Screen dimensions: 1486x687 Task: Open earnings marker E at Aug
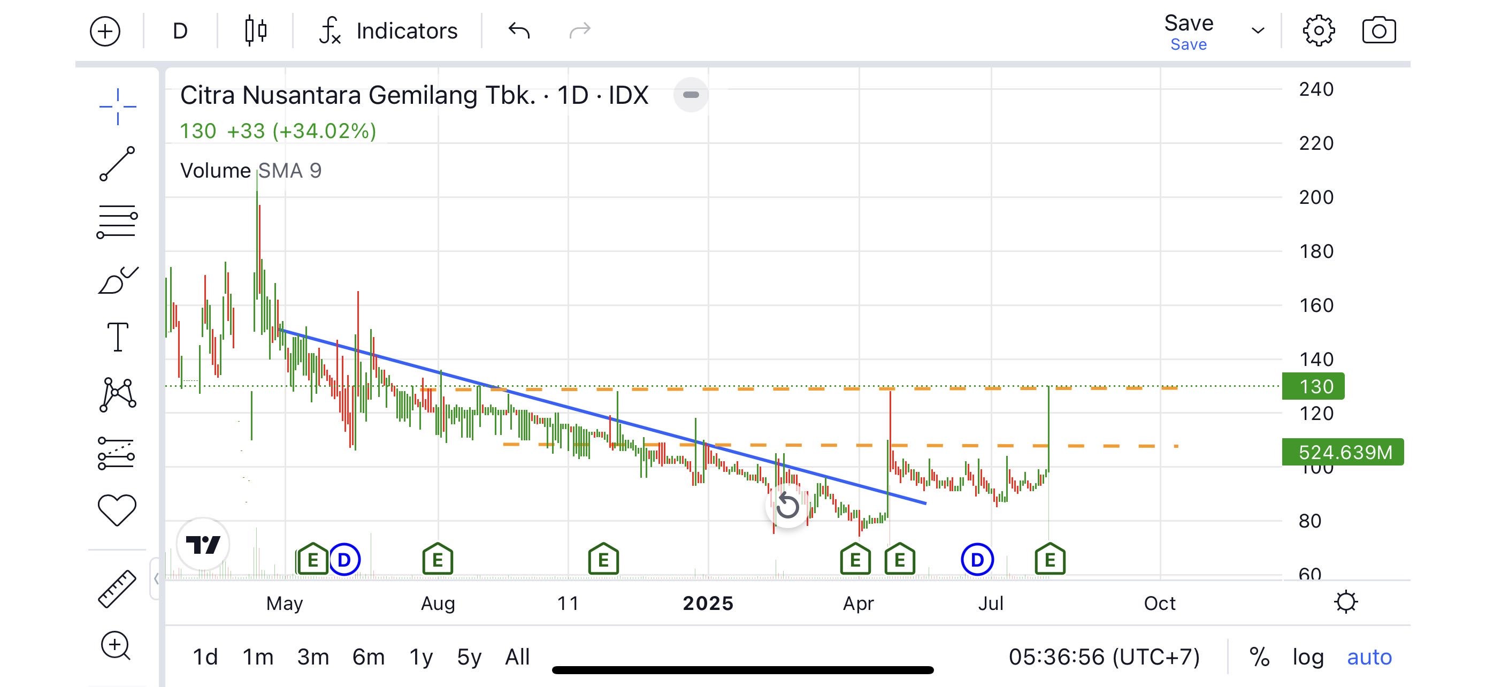(437, 559)
